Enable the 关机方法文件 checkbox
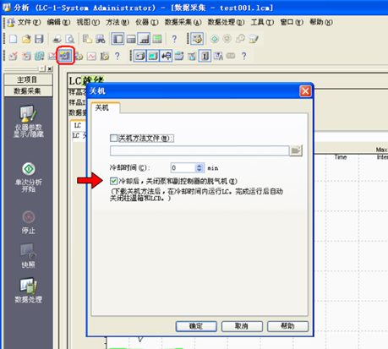This screenshot has width=388, height=349. 113,138
